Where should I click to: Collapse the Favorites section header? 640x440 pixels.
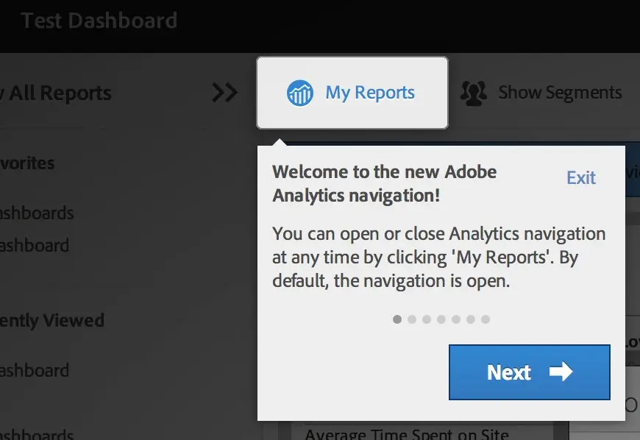pyautogui.click(x=27, y=163)
